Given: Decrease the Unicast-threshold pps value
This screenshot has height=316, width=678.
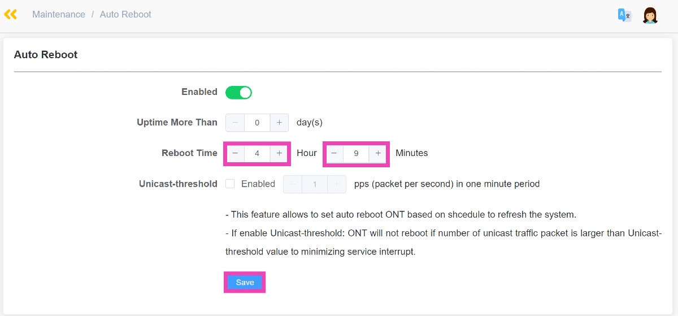Looking at the screenshot, I should 293,184.
